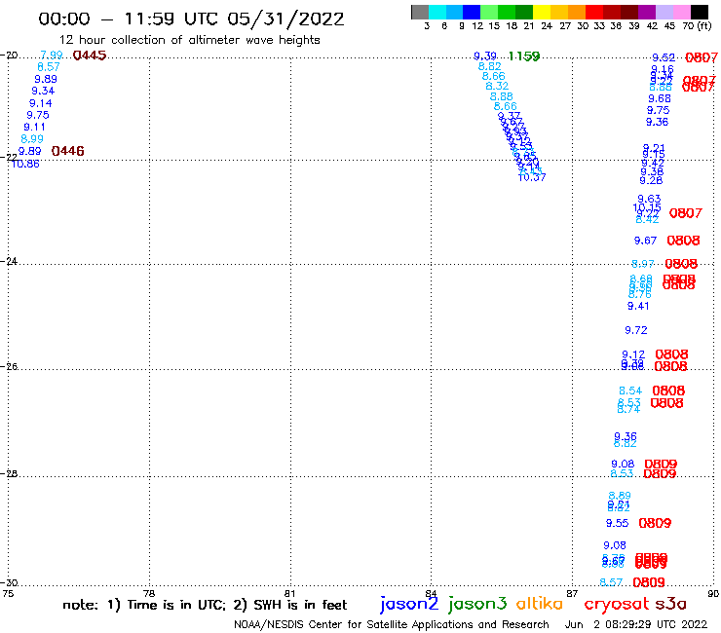Screen dimensions: 721x633
Task: Click the wave height value '8.89'
Action: [620, 496]
